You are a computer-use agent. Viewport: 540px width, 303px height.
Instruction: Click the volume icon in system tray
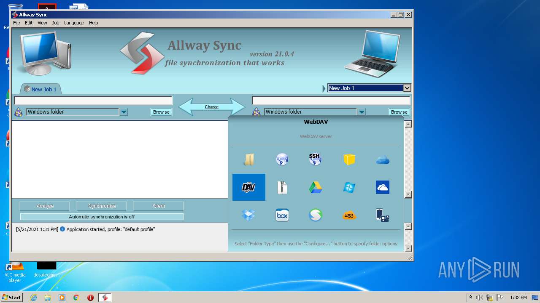[x=480, y=298]
